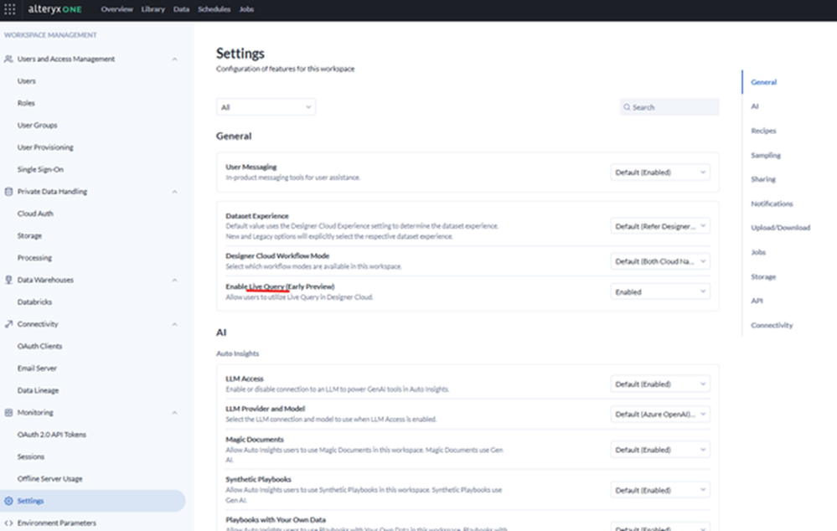The image size is (837, 531).
Task: Open the Single Sign-On page
Action: (40, 170)
